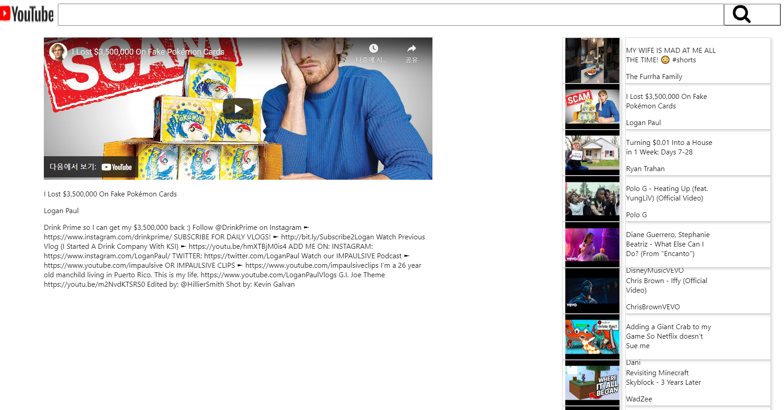The width and height of the screenshot is (784, 410).
Task: Click Ryan Trahan channel name
Action: pyautogui.click(x=645, y=169)
